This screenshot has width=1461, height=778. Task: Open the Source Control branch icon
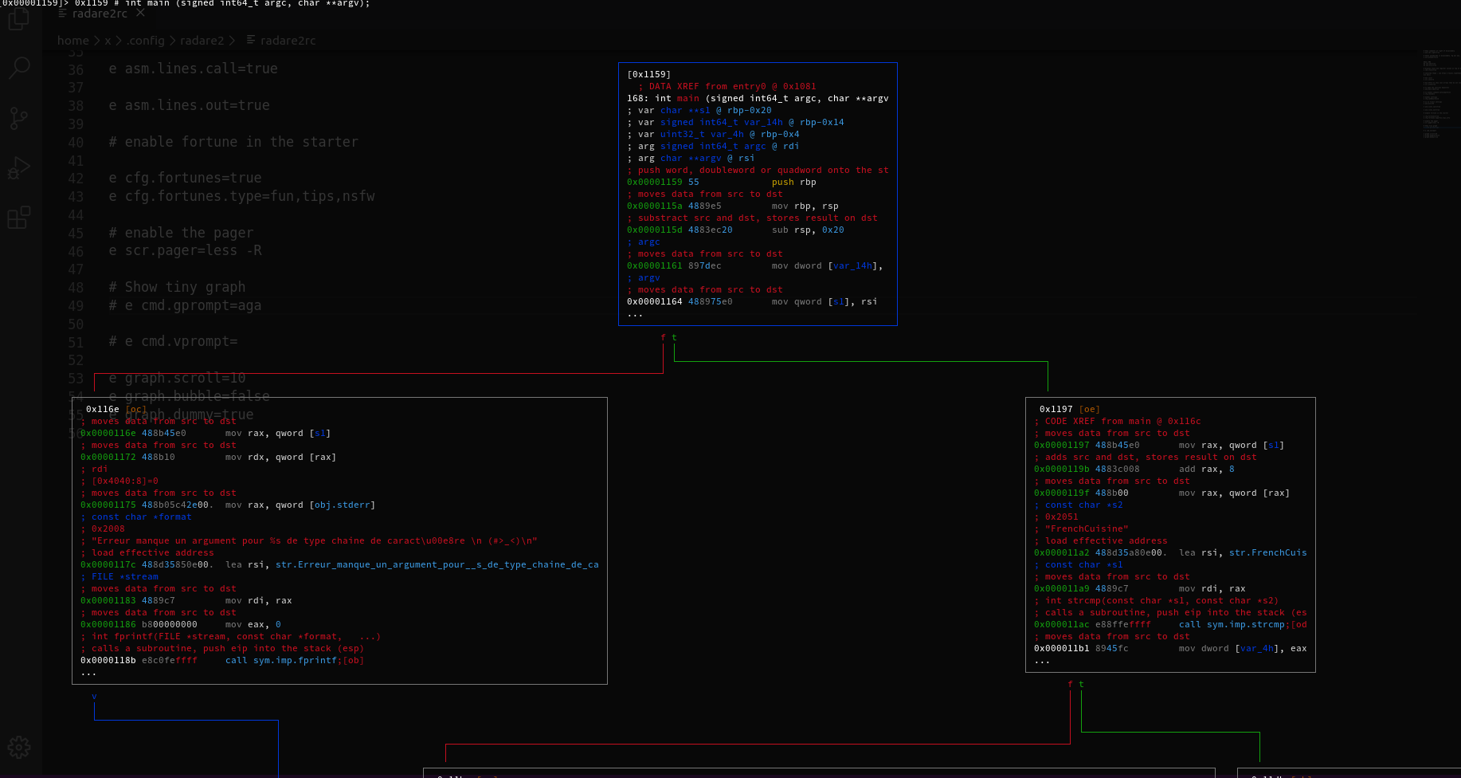(x=19, y=119)
